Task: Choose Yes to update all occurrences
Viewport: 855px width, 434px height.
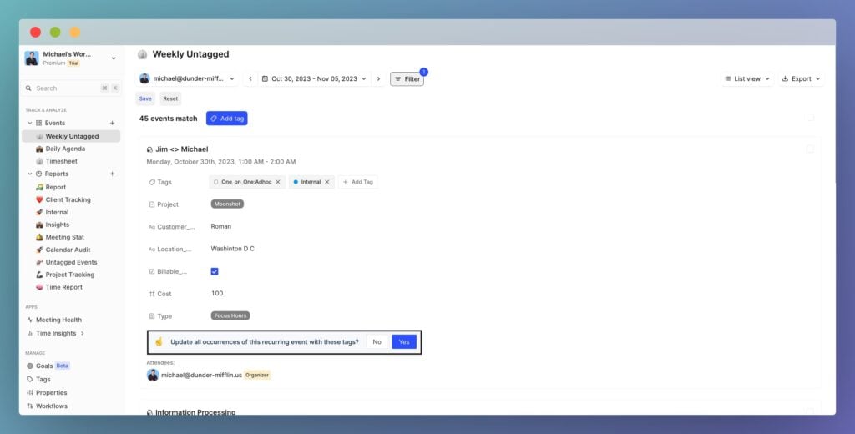Action: coord(404,342)
